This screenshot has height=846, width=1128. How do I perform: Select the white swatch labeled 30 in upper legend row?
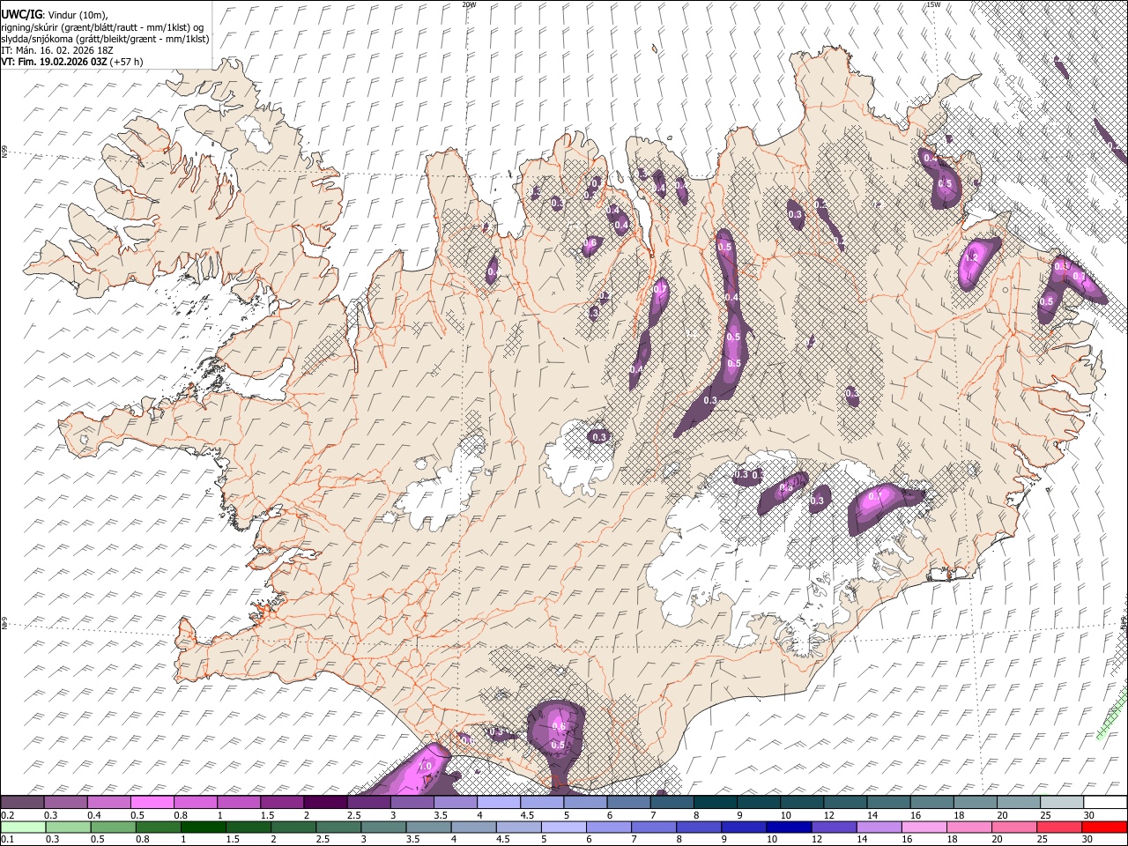[1105, 803]
